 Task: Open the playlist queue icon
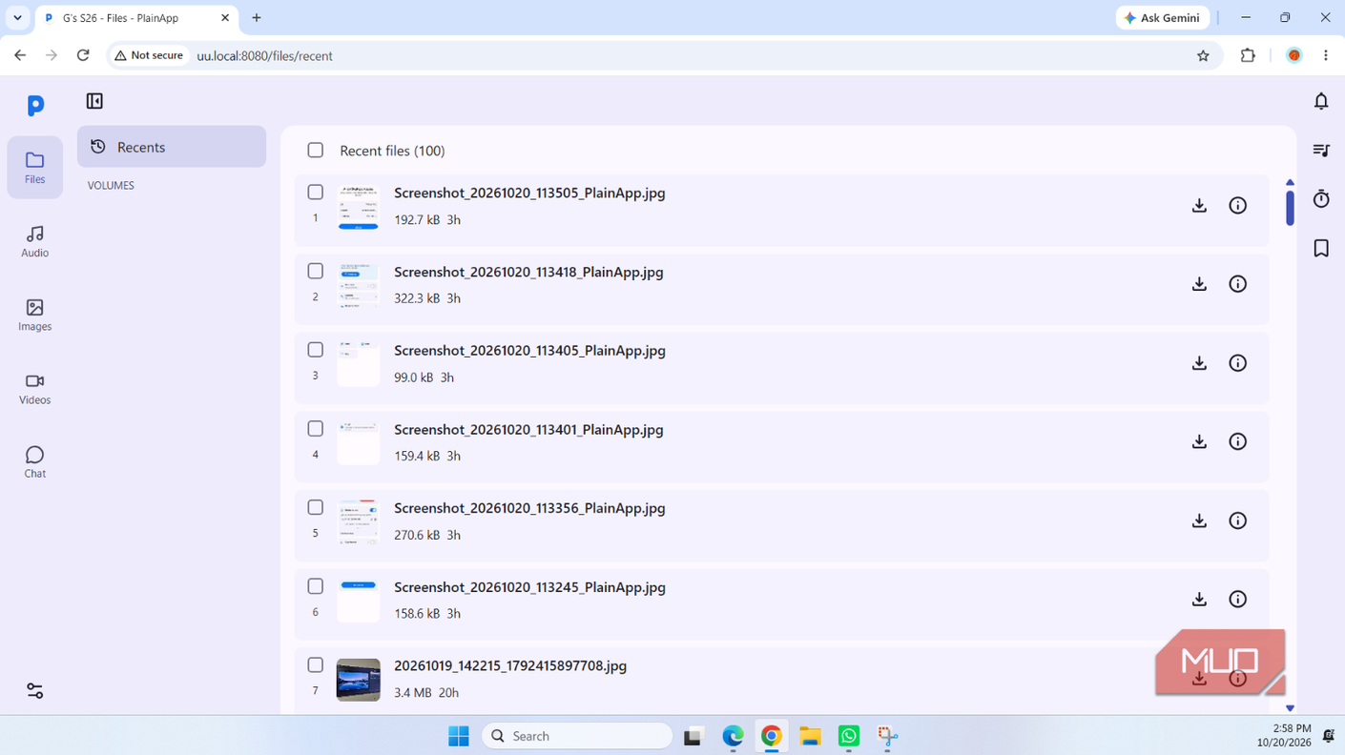tap(1321, 151)
